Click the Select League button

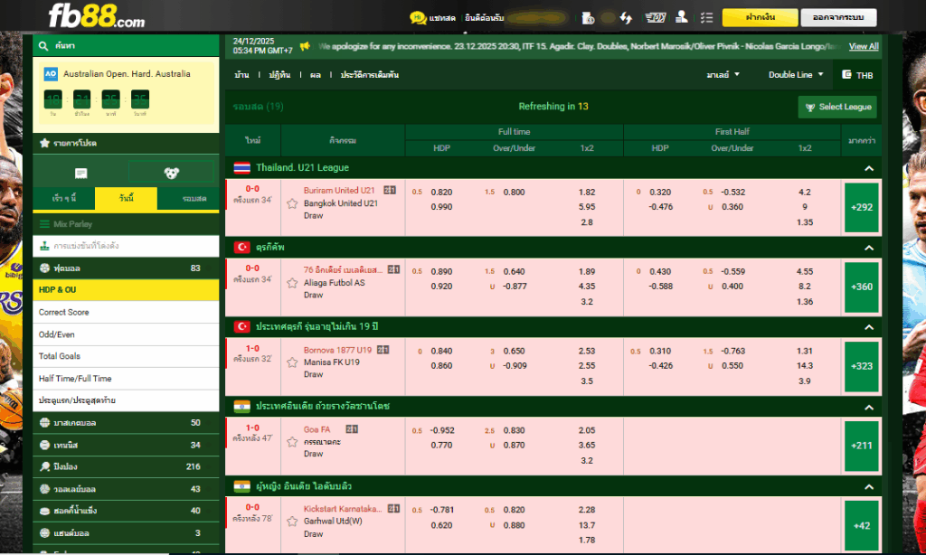(x=837, y=107)
